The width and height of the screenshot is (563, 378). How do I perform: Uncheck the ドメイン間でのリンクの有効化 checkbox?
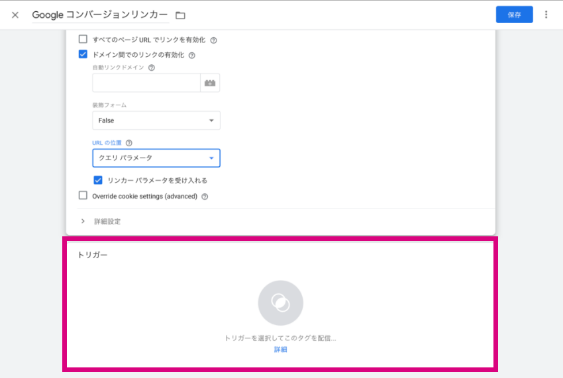point(83,54)
